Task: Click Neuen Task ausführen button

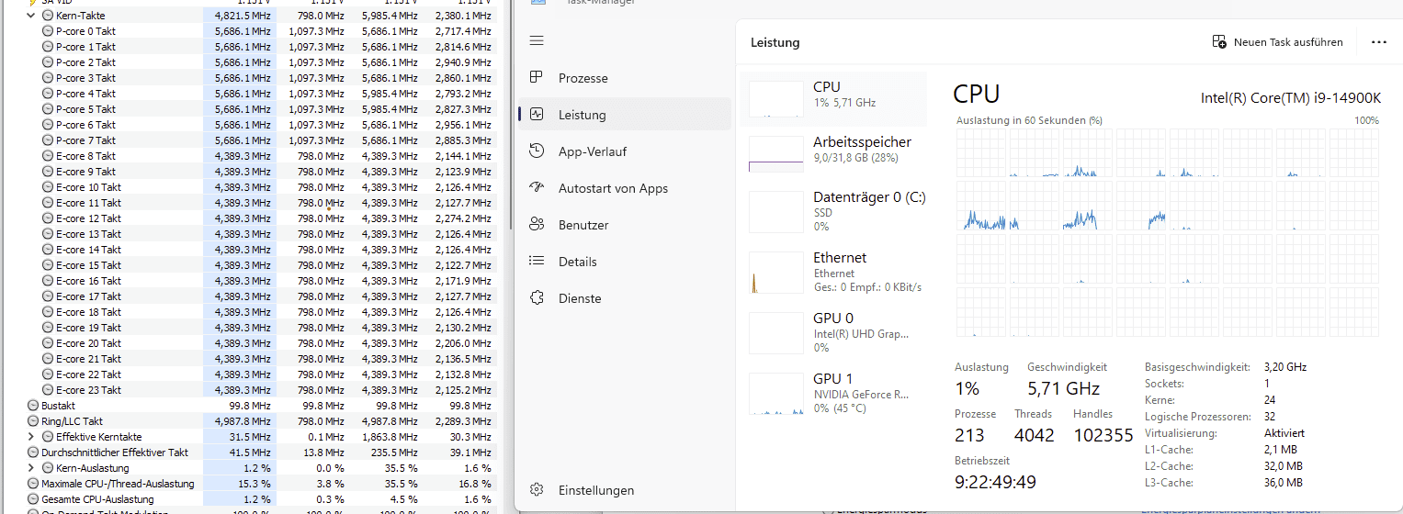Action: coord(1277,42)
